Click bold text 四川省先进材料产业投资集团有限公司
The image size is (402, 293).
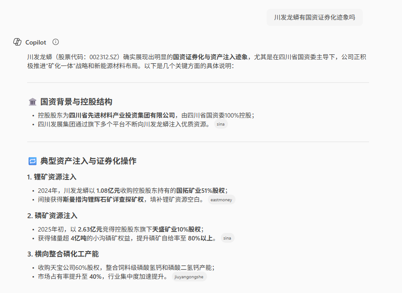(x=122, y=115)
